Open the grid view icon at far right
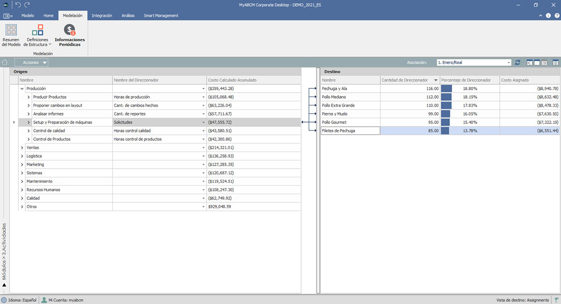 [555, 62]
